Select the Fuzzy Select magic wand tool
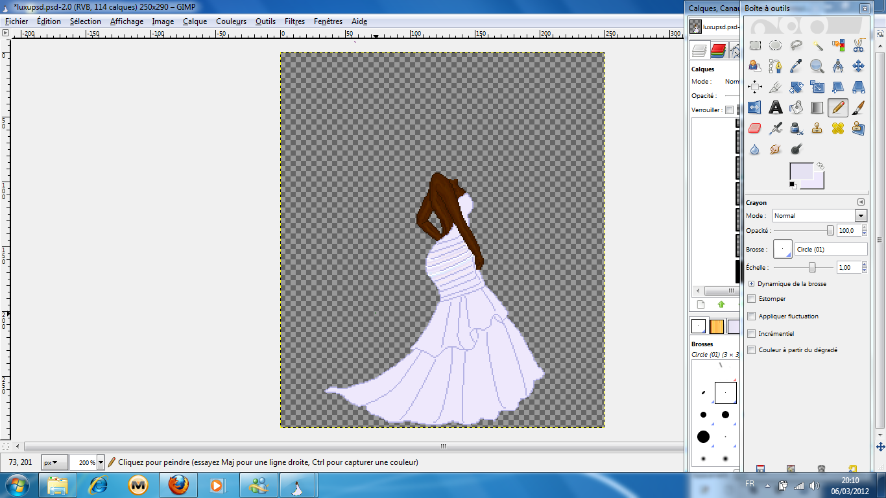Screen dimensions: 886x498 coord(817,45)
